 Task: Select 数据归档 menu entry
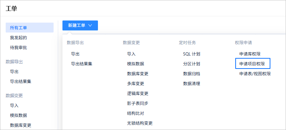[x=192, y=74]
